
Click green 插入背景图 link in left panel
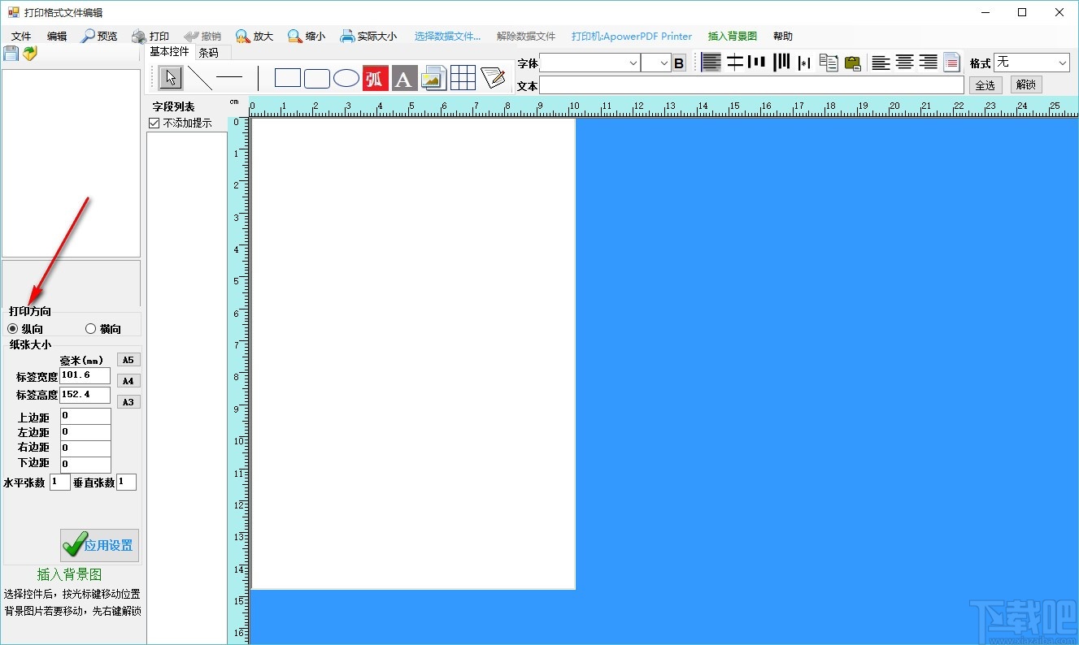(x=69, y=574)
